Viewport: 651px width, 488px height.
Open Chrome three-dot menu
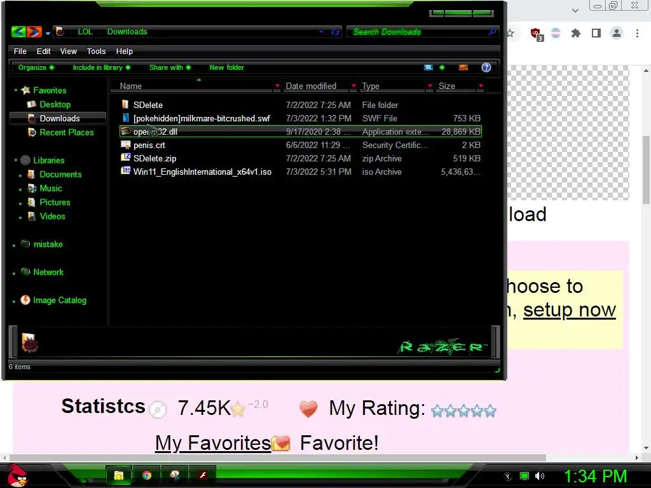(x=637, y=33)
